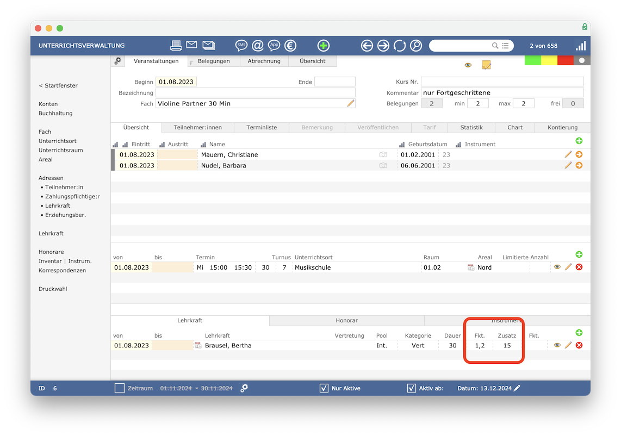Select the yellow color flag
Viewport: 621px width, 436px height.
pos(549,60)
